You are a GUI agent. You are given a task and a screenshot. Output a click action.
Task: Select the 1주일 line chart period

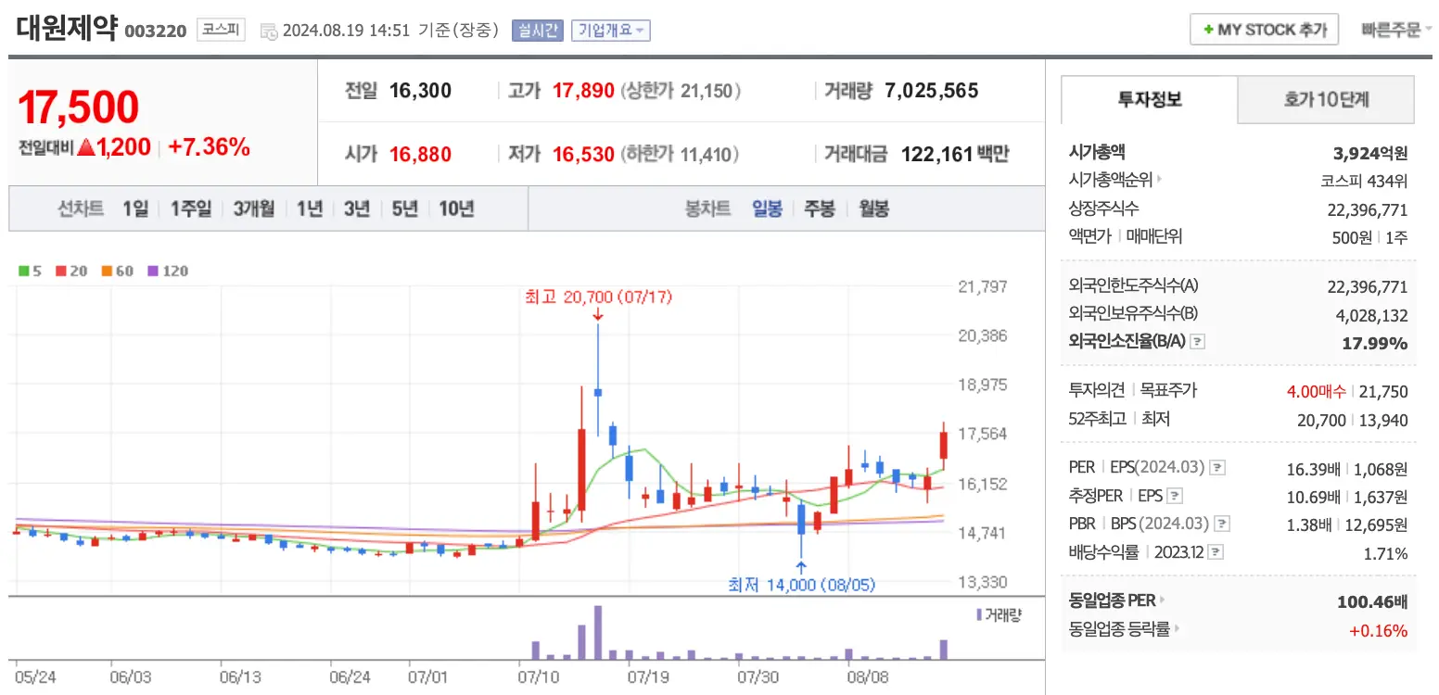click(191, 208)
